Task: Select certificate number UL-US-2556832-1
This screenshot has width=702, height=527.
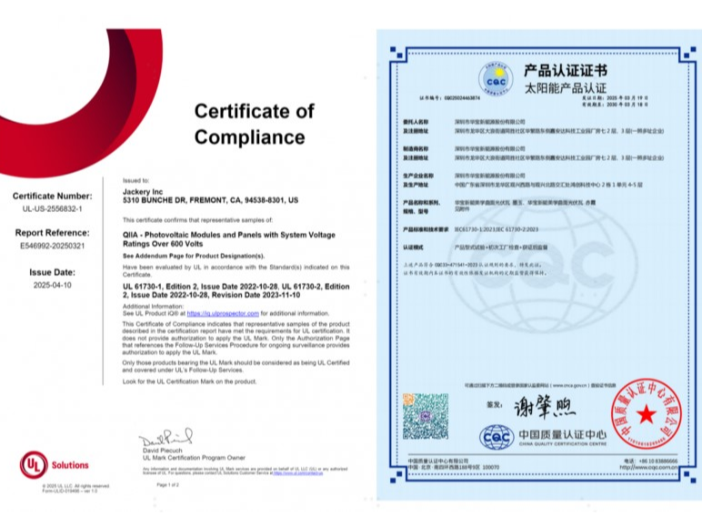Action: click(x=53, y=208)
